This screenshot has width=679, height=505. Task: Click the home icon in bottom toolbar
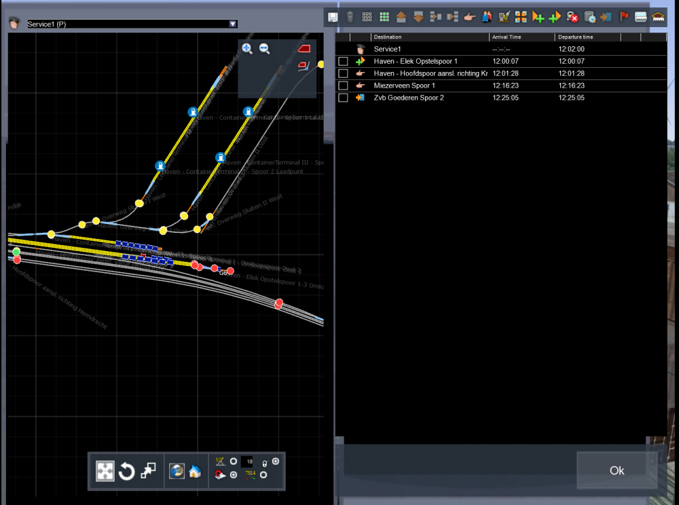[x=194, y=470]
